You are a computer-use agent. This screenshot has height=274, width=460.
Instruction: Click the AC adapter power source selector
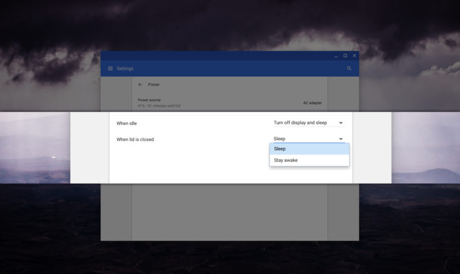pos(312,103)
